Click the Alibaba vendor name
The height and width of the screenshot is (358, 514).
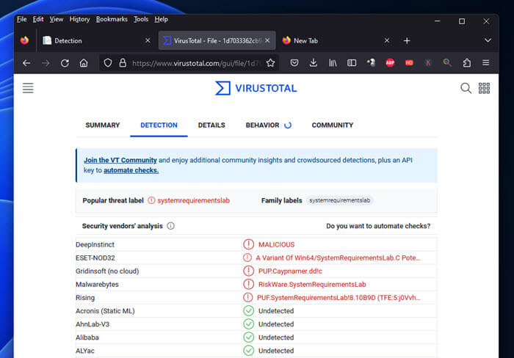click(87, 337)
